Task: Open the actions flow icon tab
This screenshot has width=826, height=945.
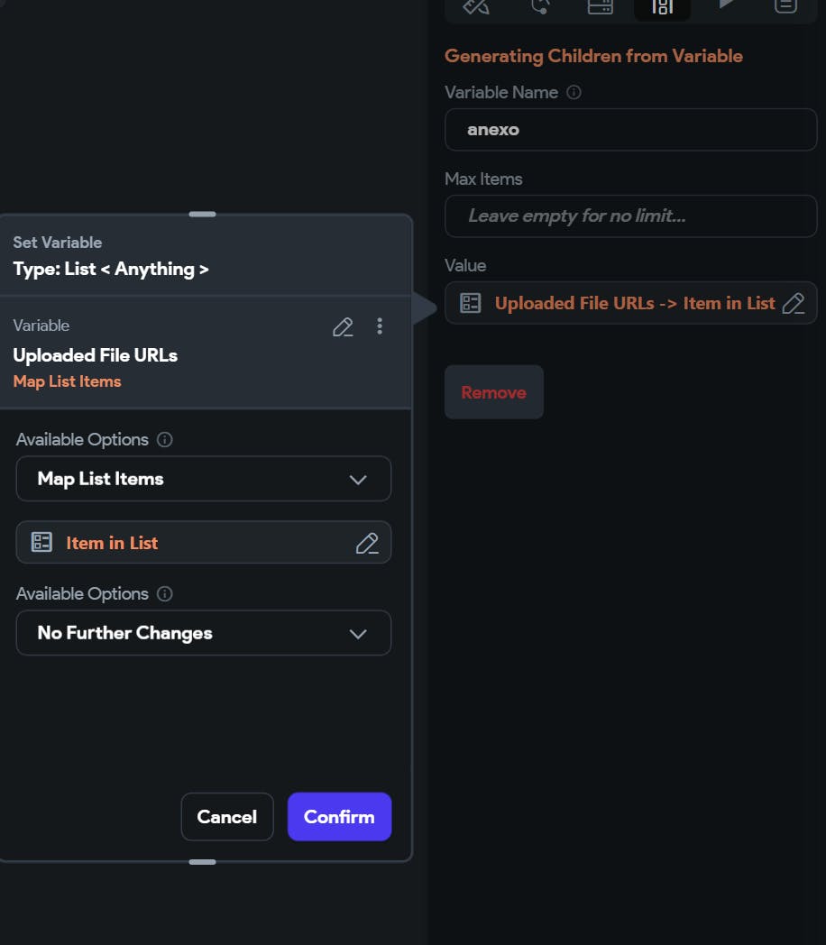Action: (x=540, y=5)
